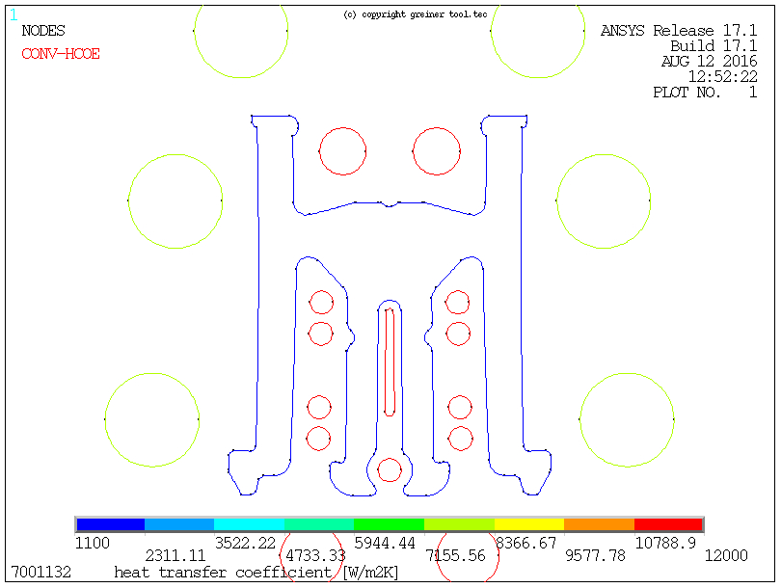
Task: Click the small red circle at bottom center
Action: tap(390, 470)
